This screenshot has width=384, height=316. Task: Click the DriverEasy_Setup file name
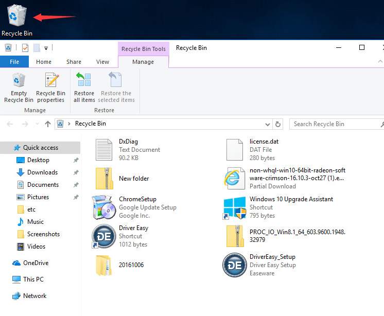[x=272, y=257]
